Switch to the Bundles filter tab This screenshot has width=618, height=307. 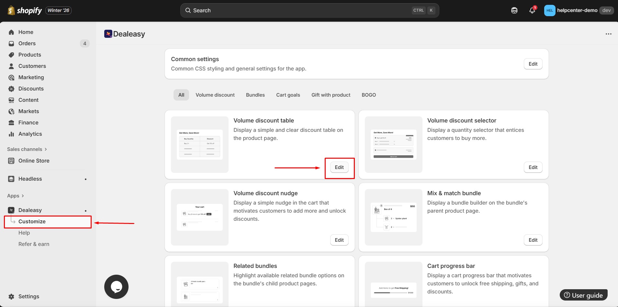tap(255, 95)
